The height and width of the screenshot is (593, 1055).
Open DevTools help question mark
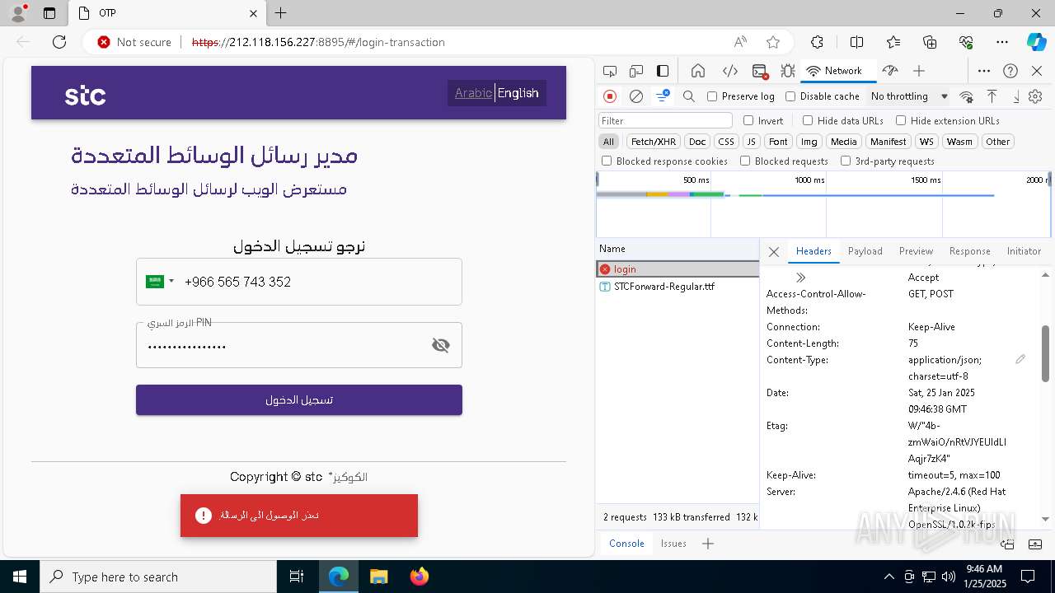coord(1010,71)
